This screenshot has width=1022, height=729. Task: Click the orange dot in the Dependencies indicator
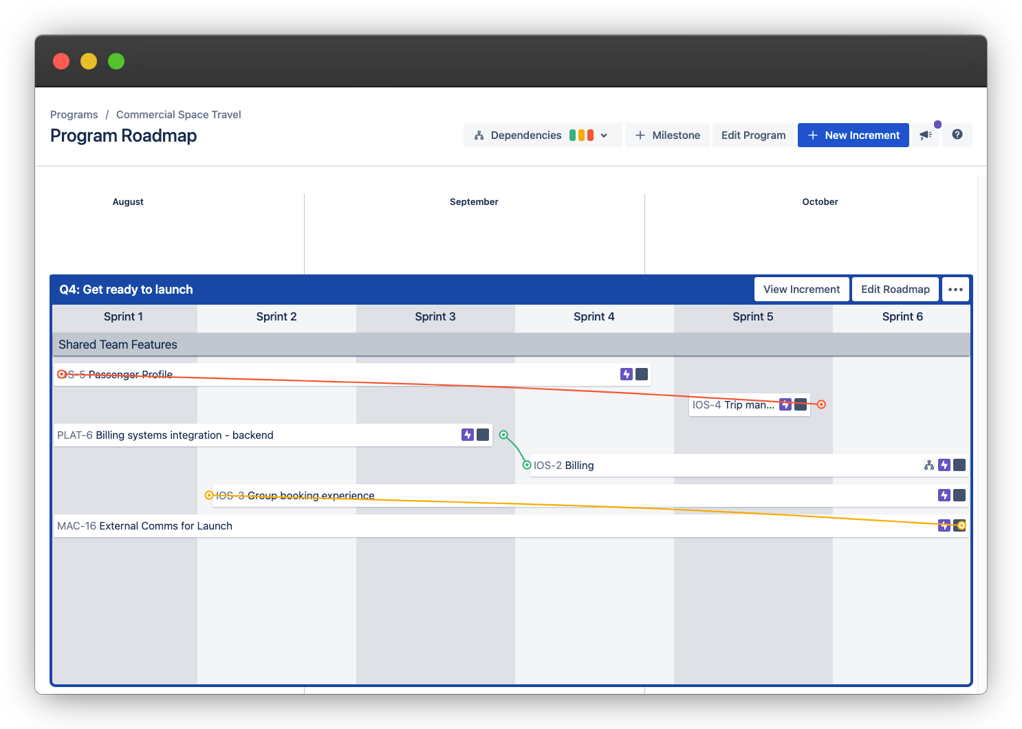(x=583, y=135)
